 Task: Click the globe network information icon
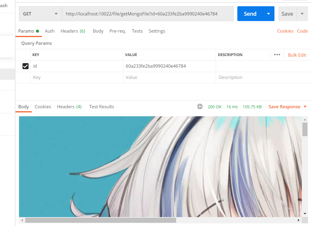200,106
